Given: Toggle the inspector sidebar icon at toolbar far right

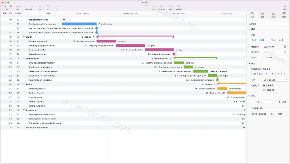Looking at the screenshot, I should click(x=284, y=6).
